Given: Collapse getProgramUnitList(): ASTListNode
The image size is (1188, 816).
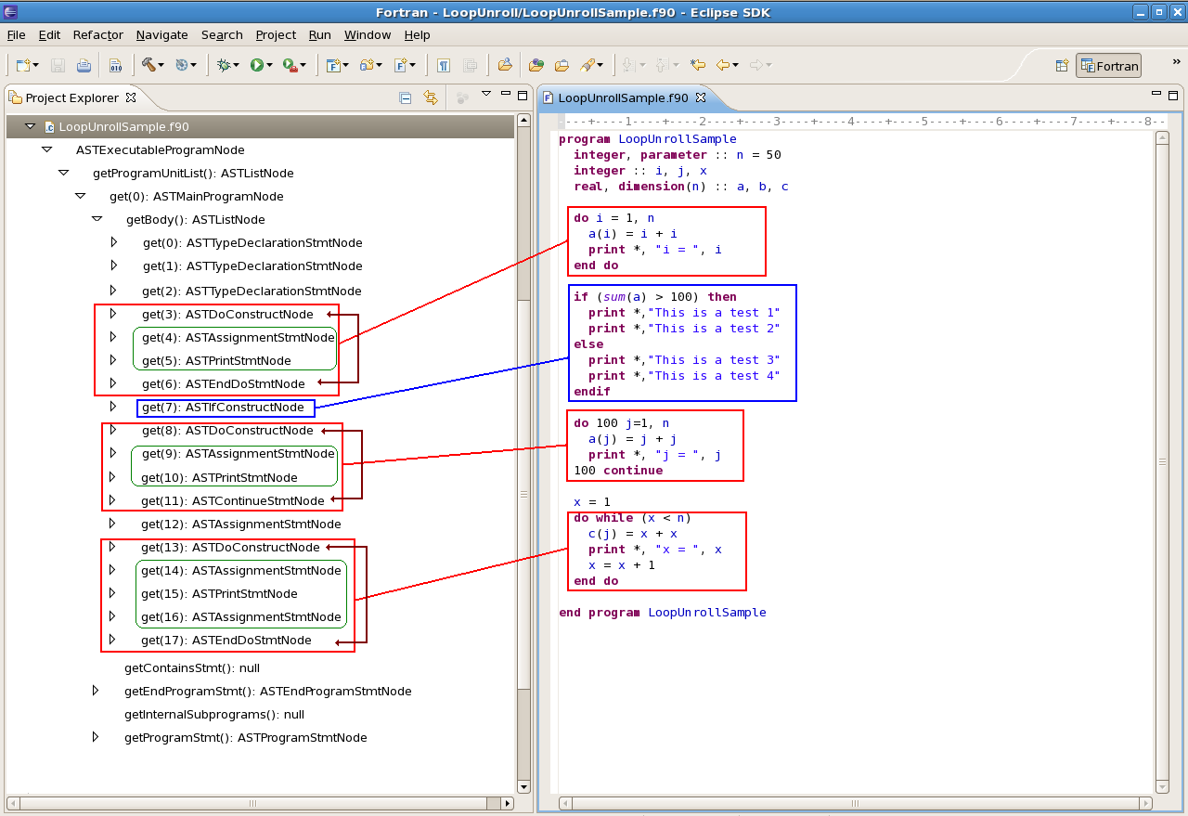Looking at the screenshot, I should (x=63, y=173).
